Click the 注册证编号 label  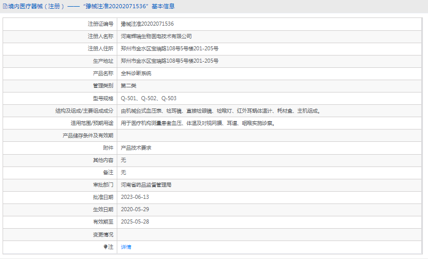pyautogui.click(x=100, y=24)
